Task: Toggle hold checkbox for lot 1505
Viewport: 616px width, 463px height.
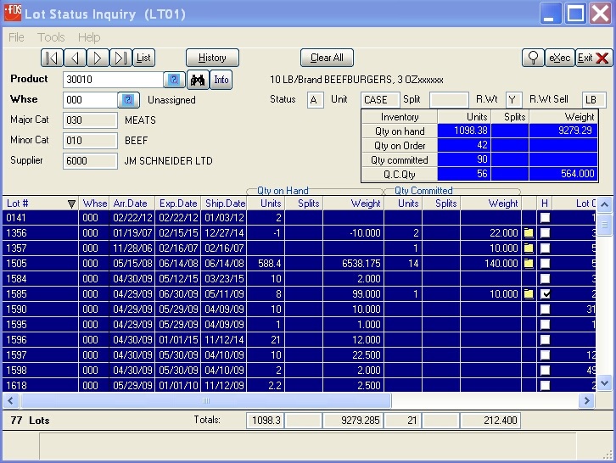Action: [545, 264]
